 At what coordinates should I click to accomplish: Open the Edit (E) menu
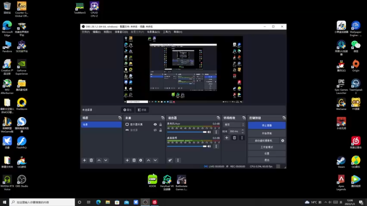tap(96, 32)
